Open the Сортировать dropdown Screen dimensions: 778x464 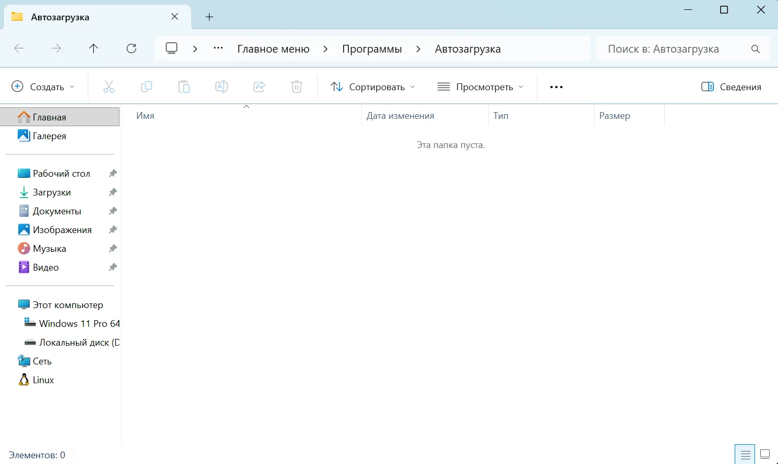(373, 87)
